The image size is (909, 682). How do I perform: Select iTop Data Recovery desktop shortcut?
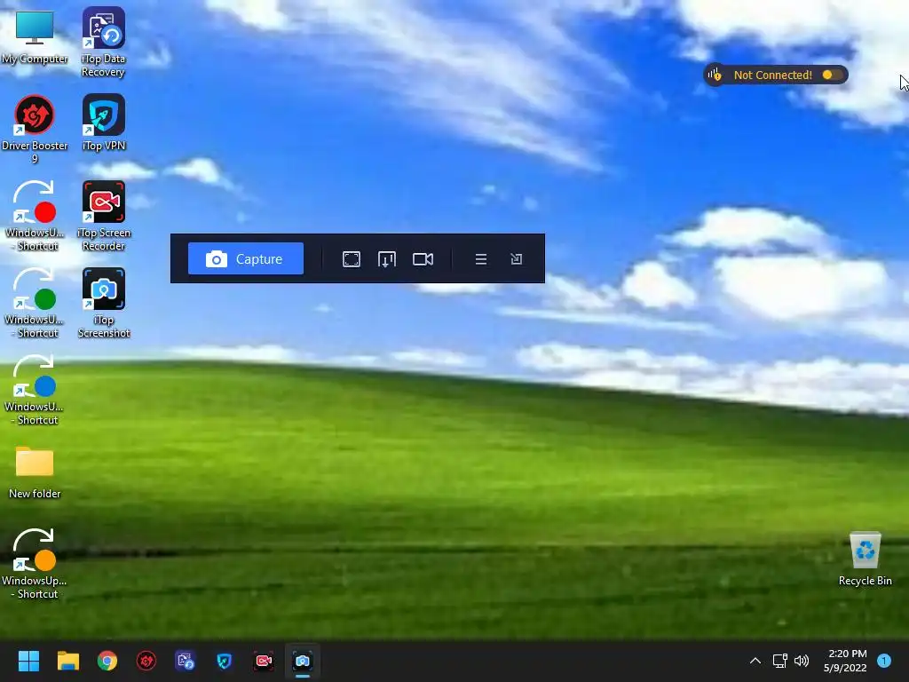click(103, 43)
